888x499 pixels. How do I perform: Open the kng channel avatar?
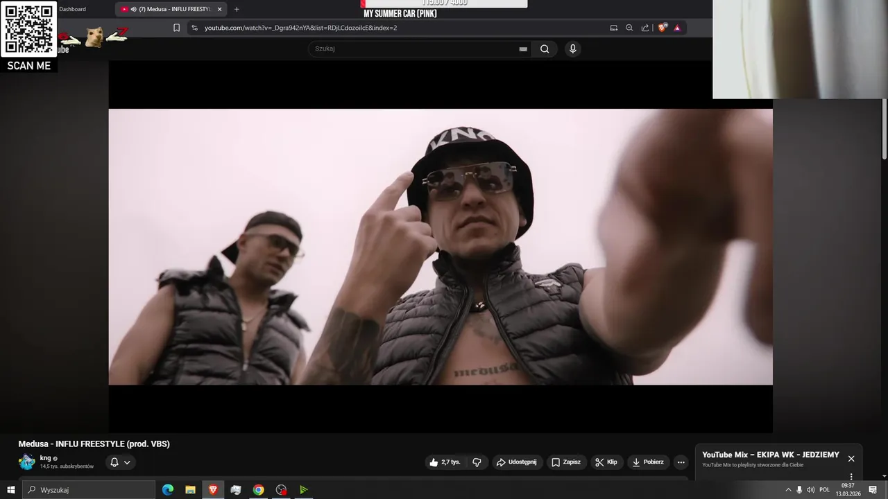pyautogui.click(x=27, y=462)
